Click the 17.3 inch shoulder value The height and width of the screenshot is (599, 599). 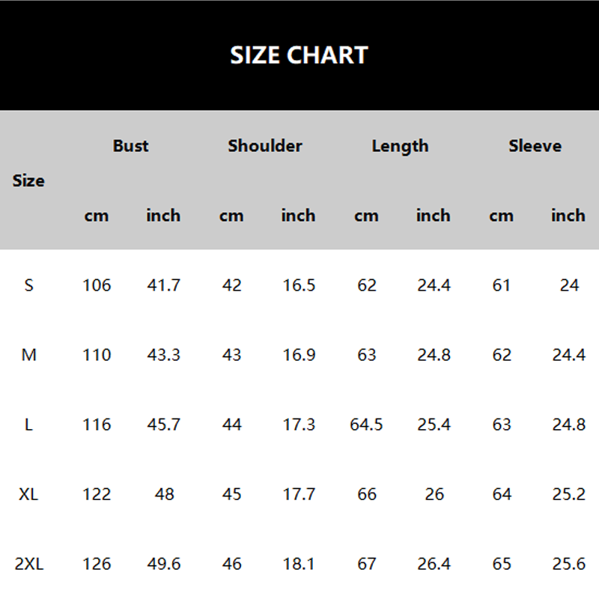click(299, 425)
